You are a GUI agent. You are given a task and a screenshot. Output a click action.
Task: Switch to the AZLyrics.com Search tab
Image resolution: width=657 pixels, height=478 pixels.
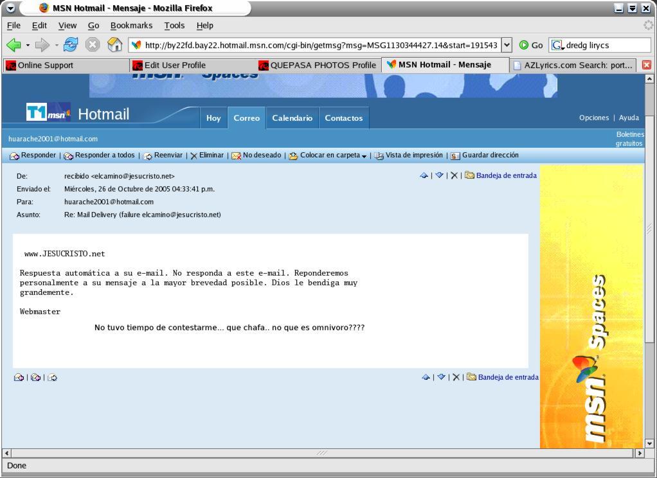pos(573,66)
